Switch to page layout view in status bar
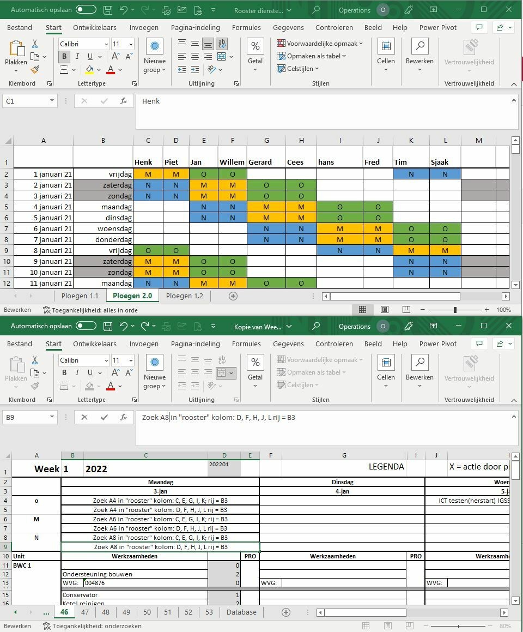The height and width of the screenshot is (632, 523). [384, 309]
